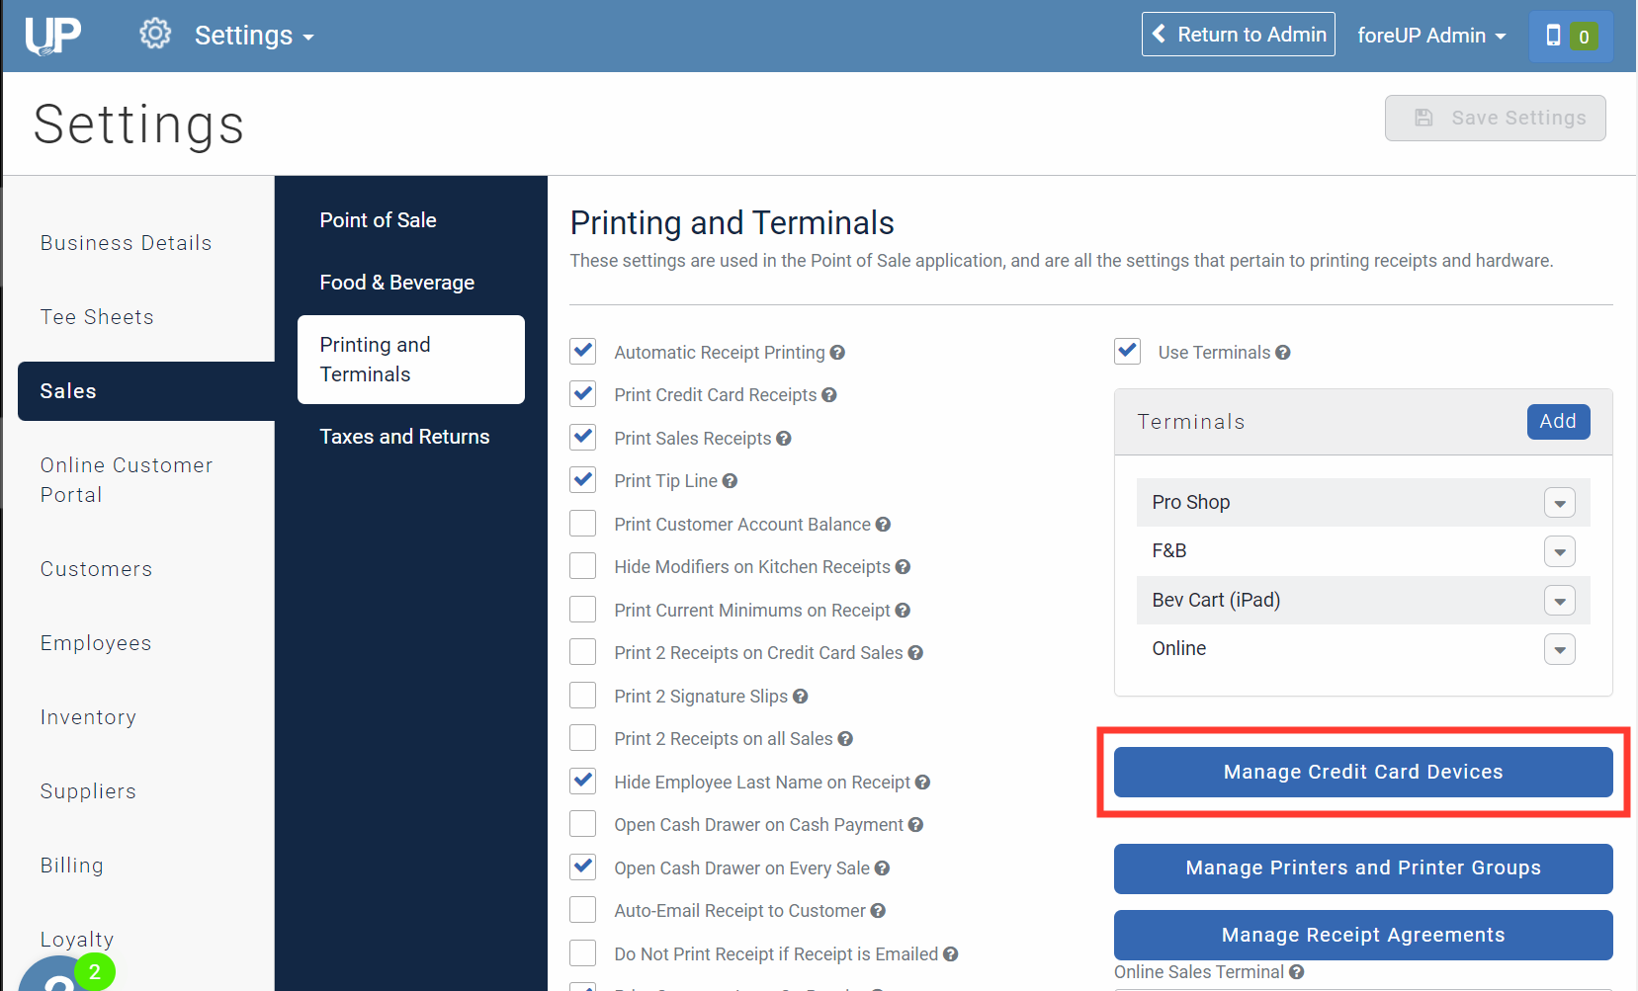This screenshot has height=991, width=1638.
Task: Click help icon beside Print Tip Line
Action: coord(731,480)
